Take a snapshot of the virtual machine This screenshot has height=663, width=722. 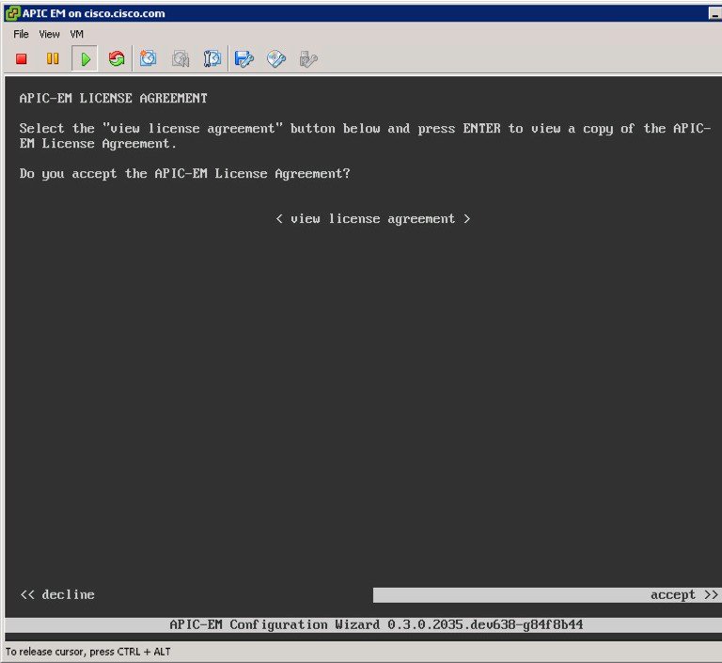pyautogui.click(x=149, y=58)
